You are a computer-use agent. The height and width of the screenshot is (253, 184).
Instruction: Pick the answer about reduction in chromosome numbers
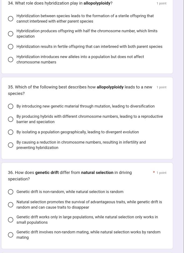pyautogui.click(x=10, y=145)
